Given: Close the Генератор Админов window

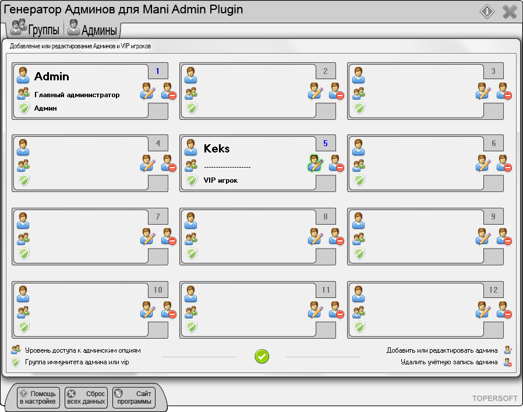Looking at the screenshot, I should tap(510, 12).
